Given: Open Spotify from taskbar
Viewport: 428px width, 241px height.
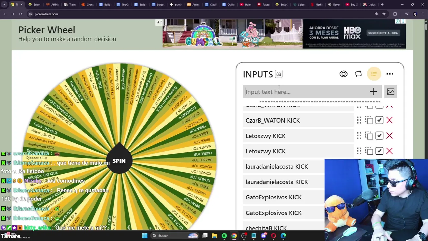Looking at the screenshot, I should point(224,236).
